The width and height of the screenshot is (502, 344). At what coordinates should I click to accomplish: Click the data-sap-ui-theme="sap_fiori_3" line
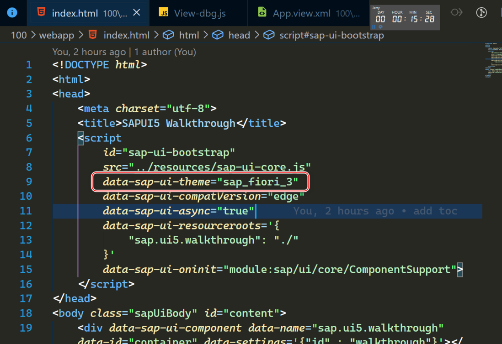[x=200, y=182]
